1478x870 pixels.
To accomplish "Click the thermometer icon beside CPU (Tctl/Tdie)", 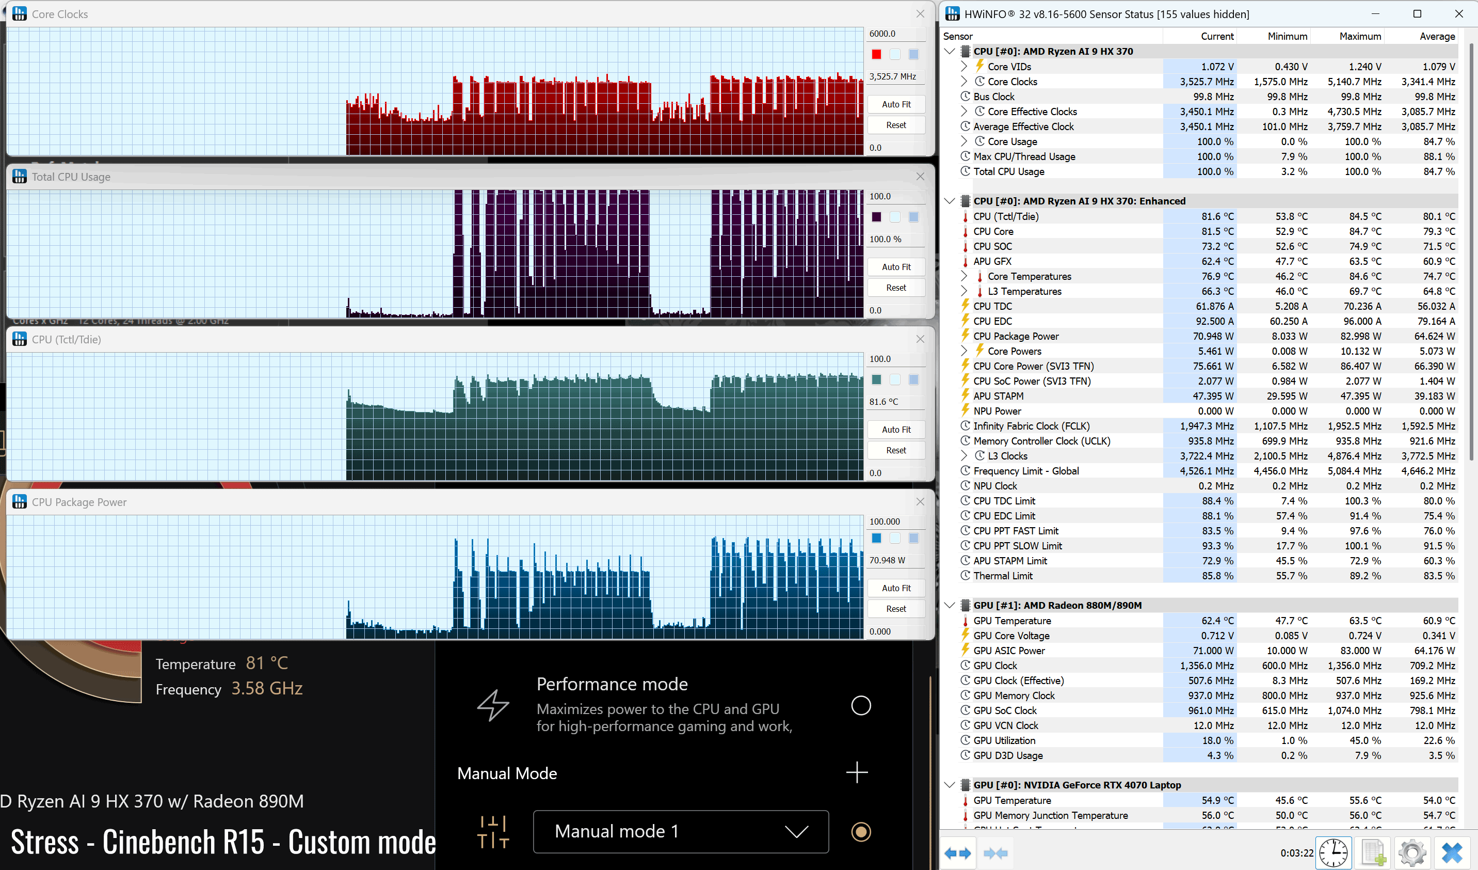I will point(966,216).
